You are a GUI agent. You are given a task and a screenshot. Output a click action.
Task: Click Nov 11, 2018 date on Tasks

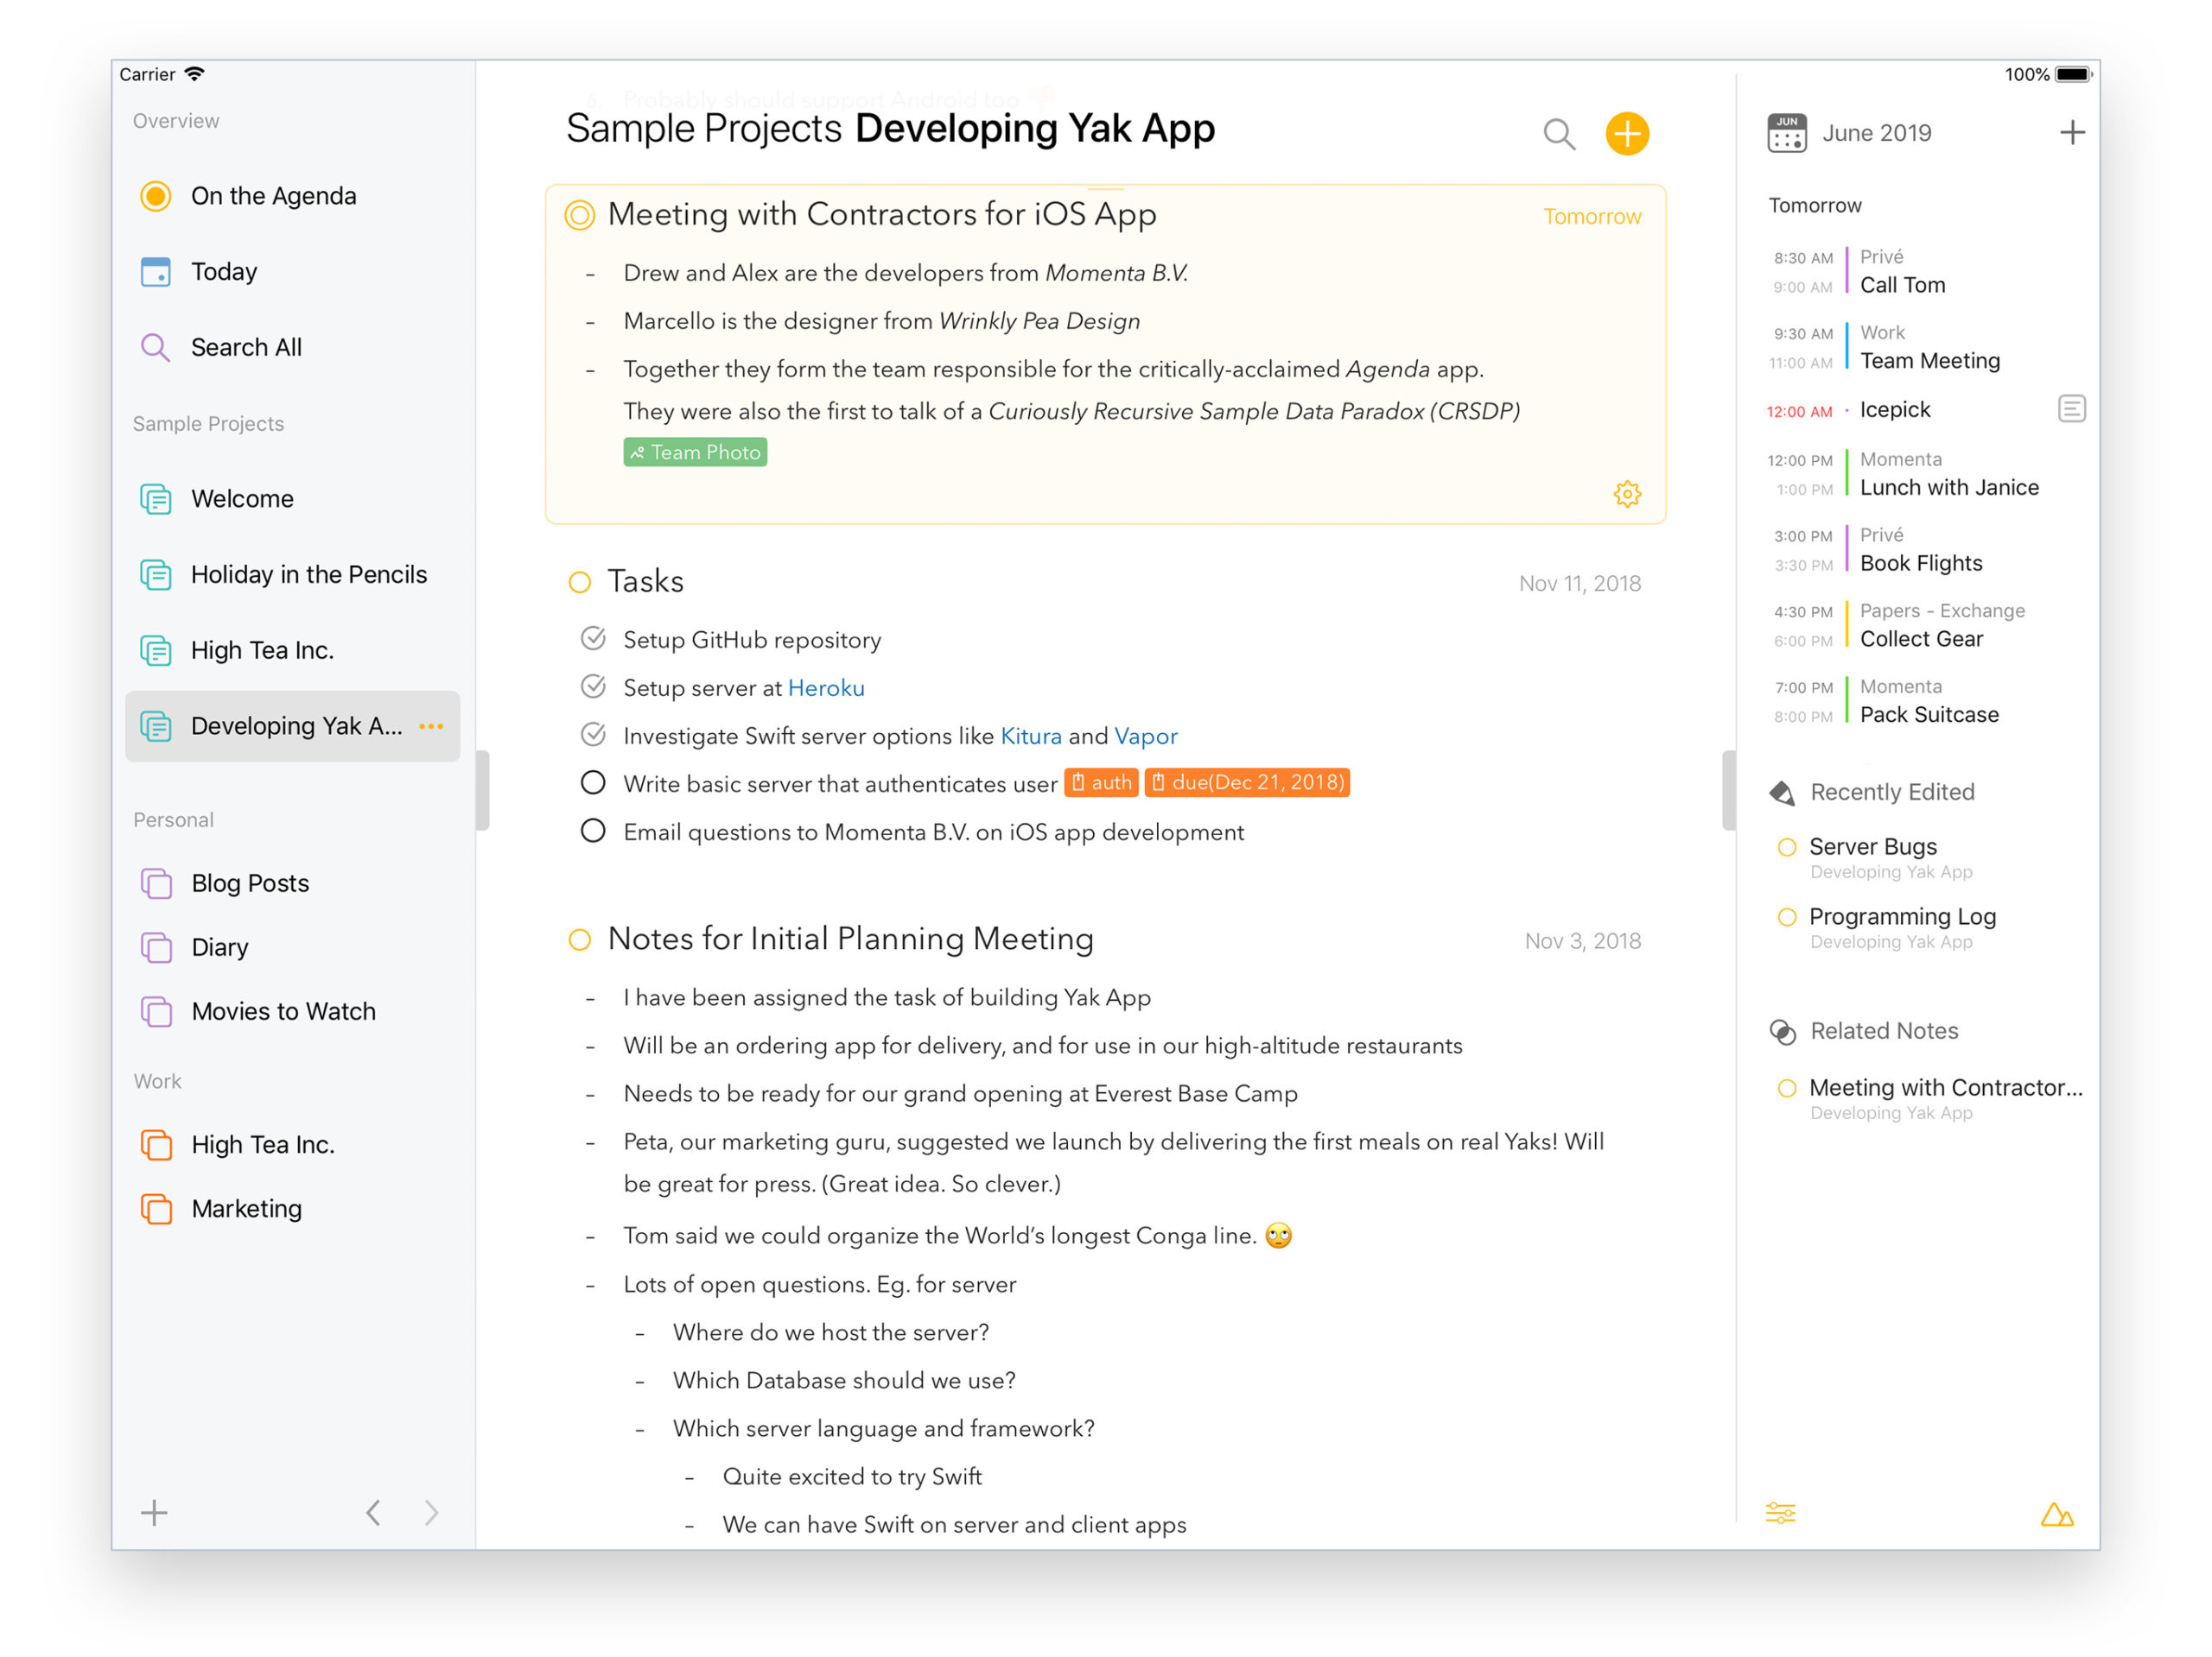pos(1580,584)
